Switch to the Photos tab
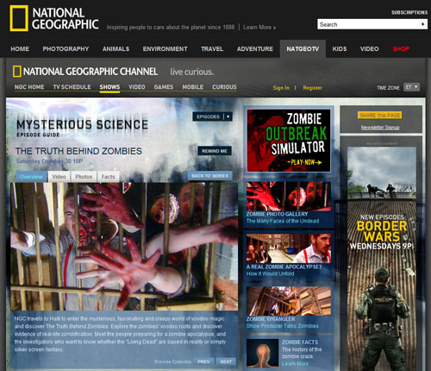This screenshot has height=371, width=431. point(84,177)
